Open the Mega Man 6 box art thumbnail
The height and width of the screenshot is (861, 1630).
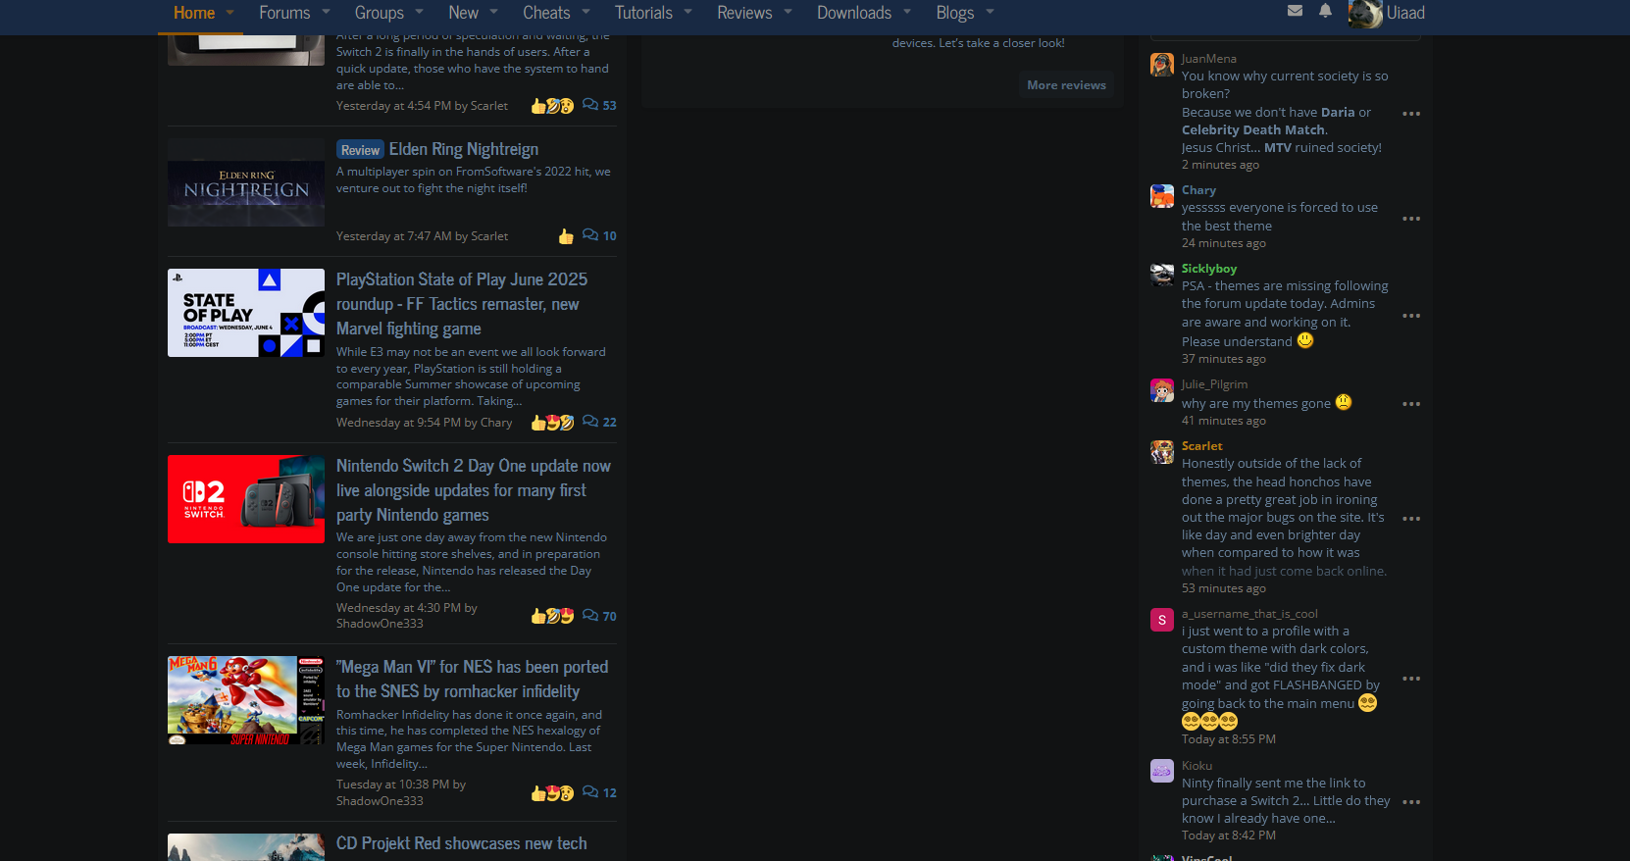click(x=246, y=700)
